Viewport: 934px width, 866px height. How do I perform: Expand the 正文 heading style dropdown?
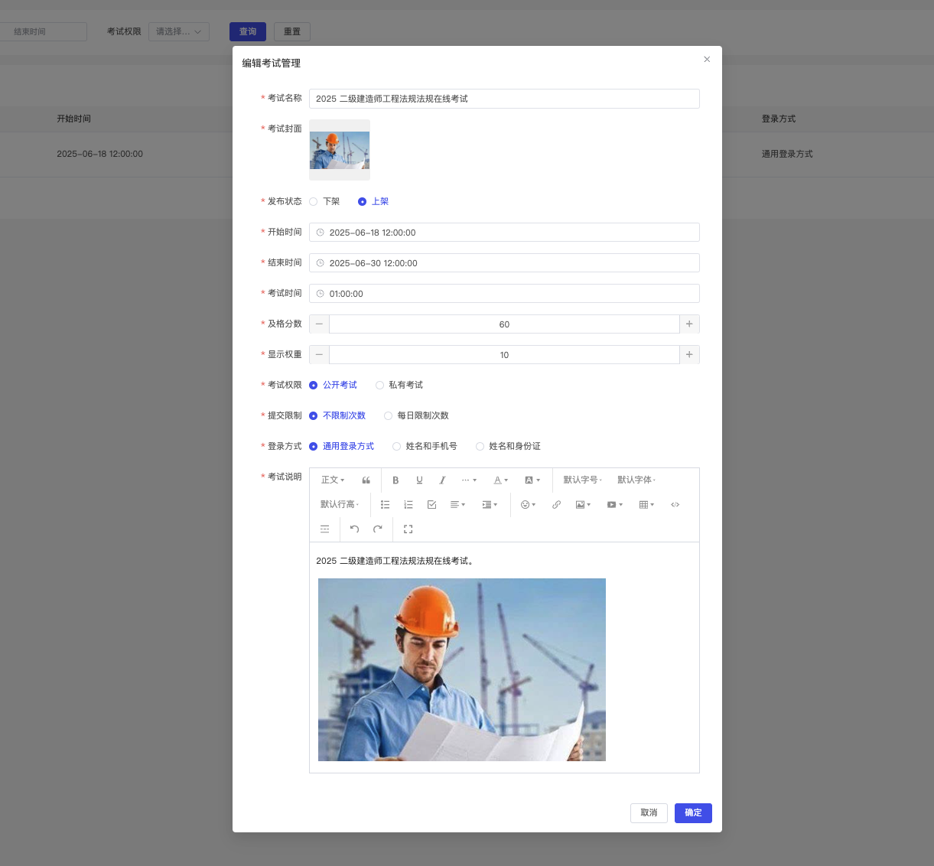tap(333, 480)
